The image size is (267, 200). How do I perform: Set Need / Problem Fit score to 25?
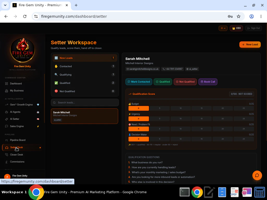(244, 129)
